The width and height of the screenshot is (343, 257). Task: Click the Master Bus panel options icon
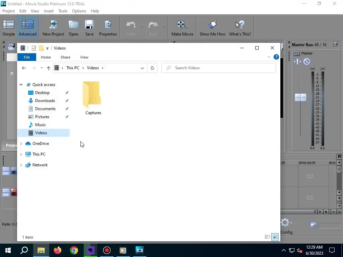pos(335,44)
